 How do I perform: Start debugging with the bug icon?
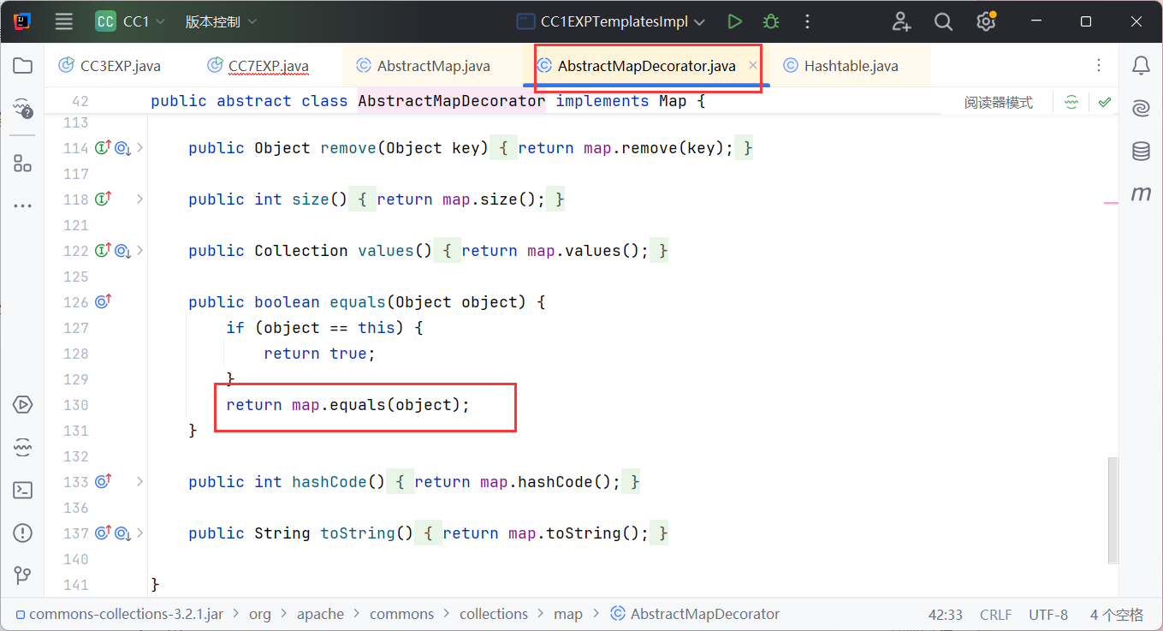tap(771, 22)
